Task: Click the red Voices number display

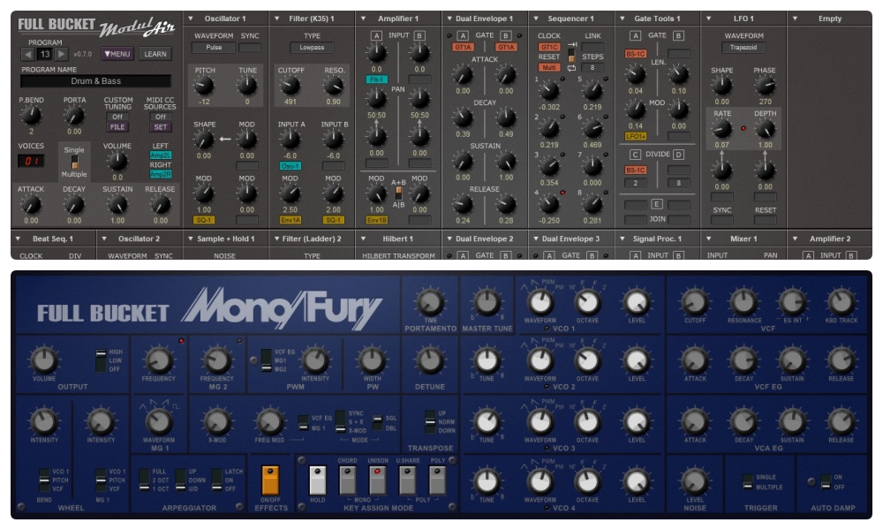Action: [31, 161]
